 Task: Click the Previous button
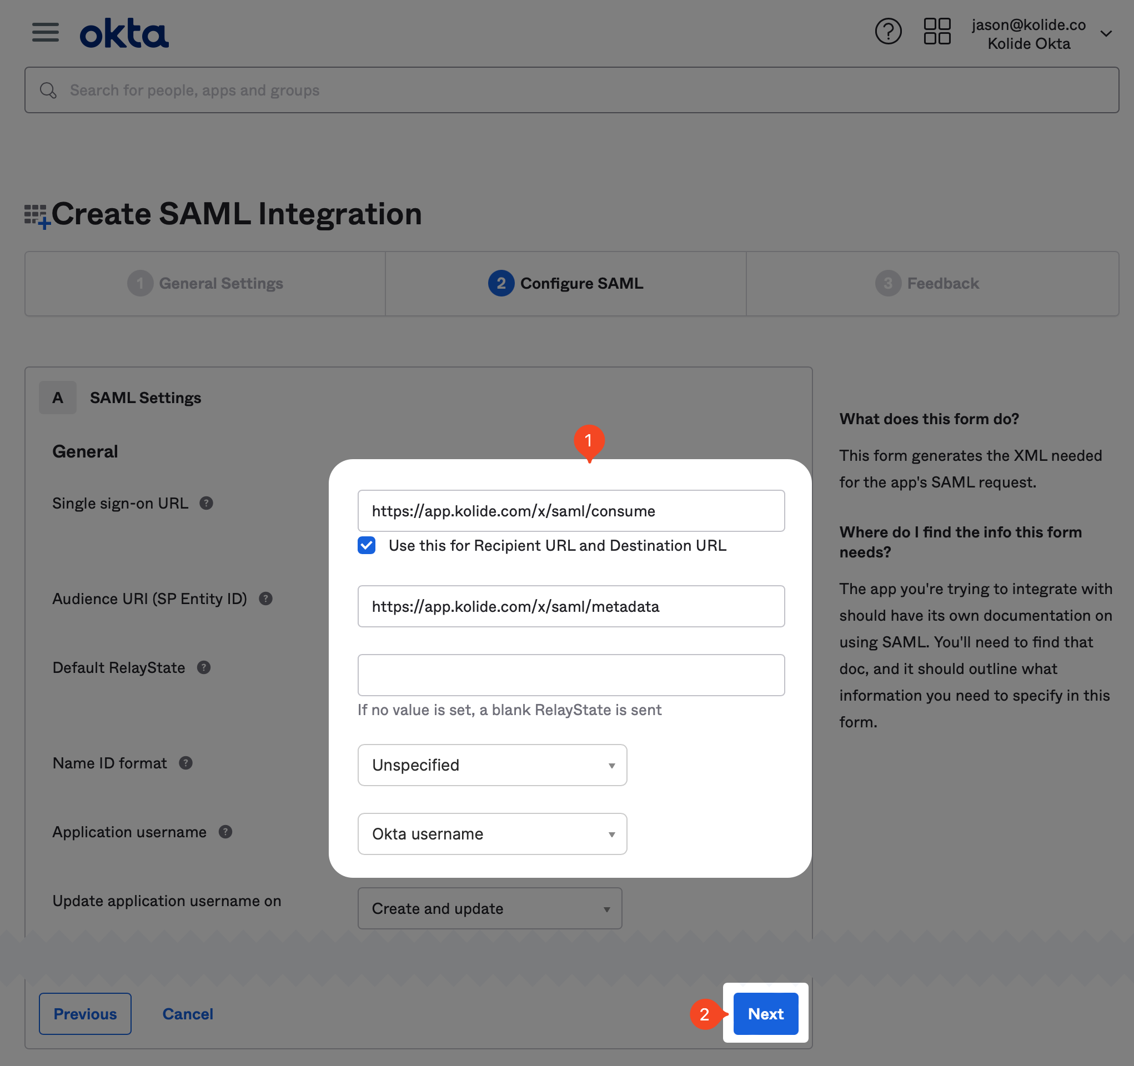tap(85, 1013)
